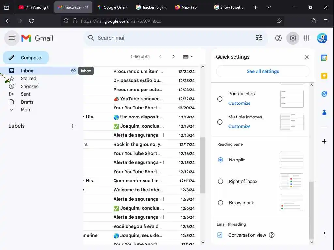334x250 pixels.
Task: Show search options filter icon
Action: (259, 38)
